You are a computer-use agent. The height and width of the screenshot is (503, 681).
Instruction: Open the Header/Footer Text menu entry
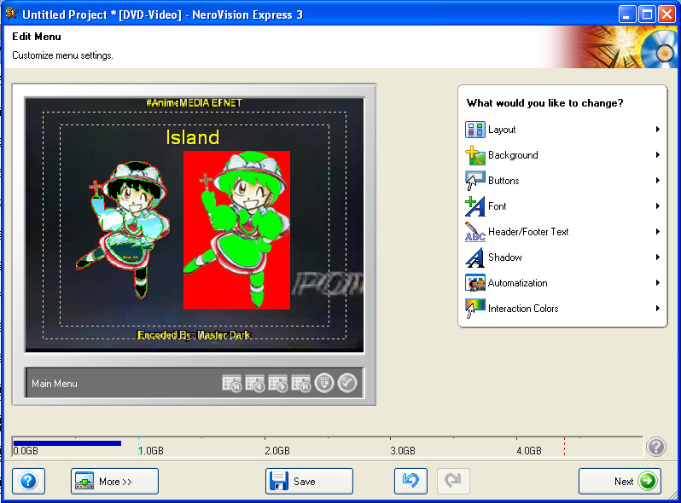[x=563, y=232]
